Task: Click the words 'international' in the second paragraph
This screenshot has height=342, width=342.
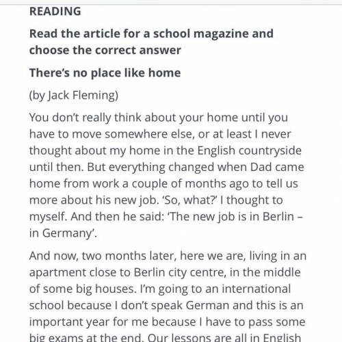Action: [256, 289]
